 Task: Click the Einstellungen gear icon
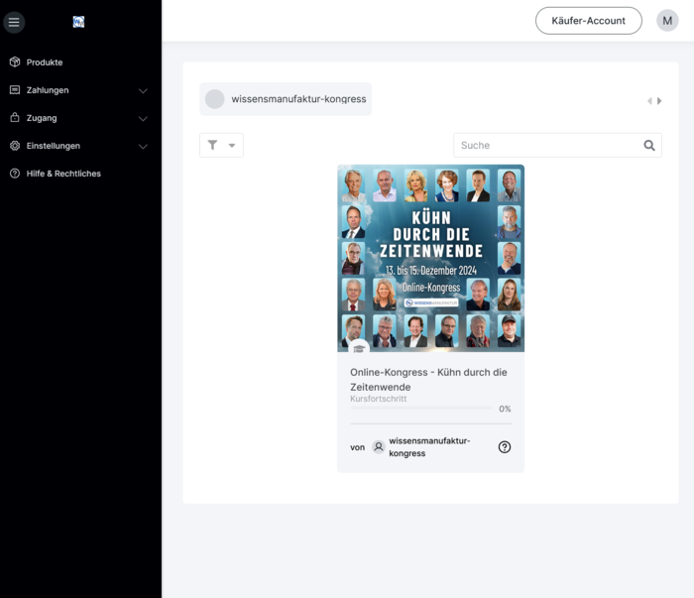tap(15, 146)
